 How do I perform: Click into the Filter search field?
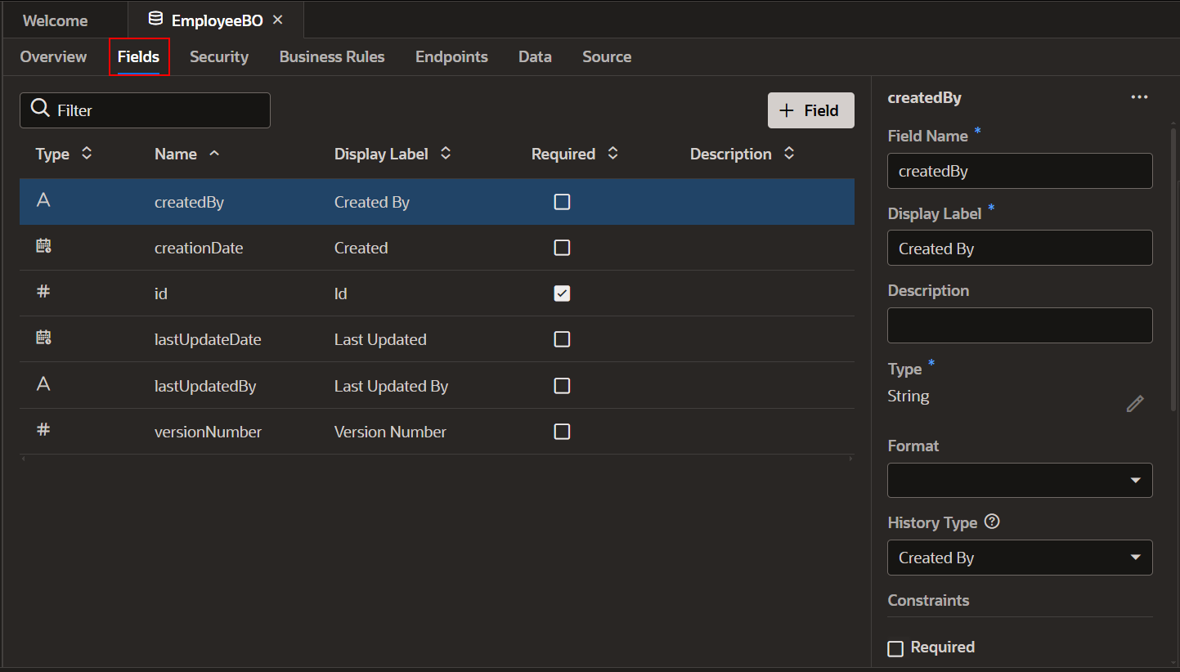[x=145, y=110]
